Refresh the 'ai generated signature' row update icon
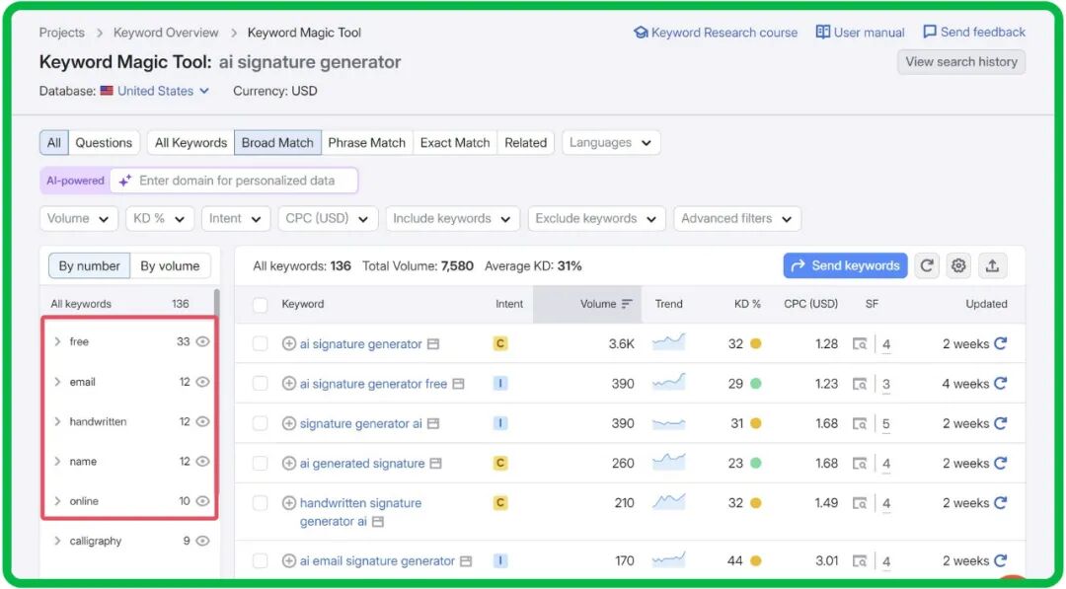Viewport: 1066px width, 589px height. tap(1000, 463)
